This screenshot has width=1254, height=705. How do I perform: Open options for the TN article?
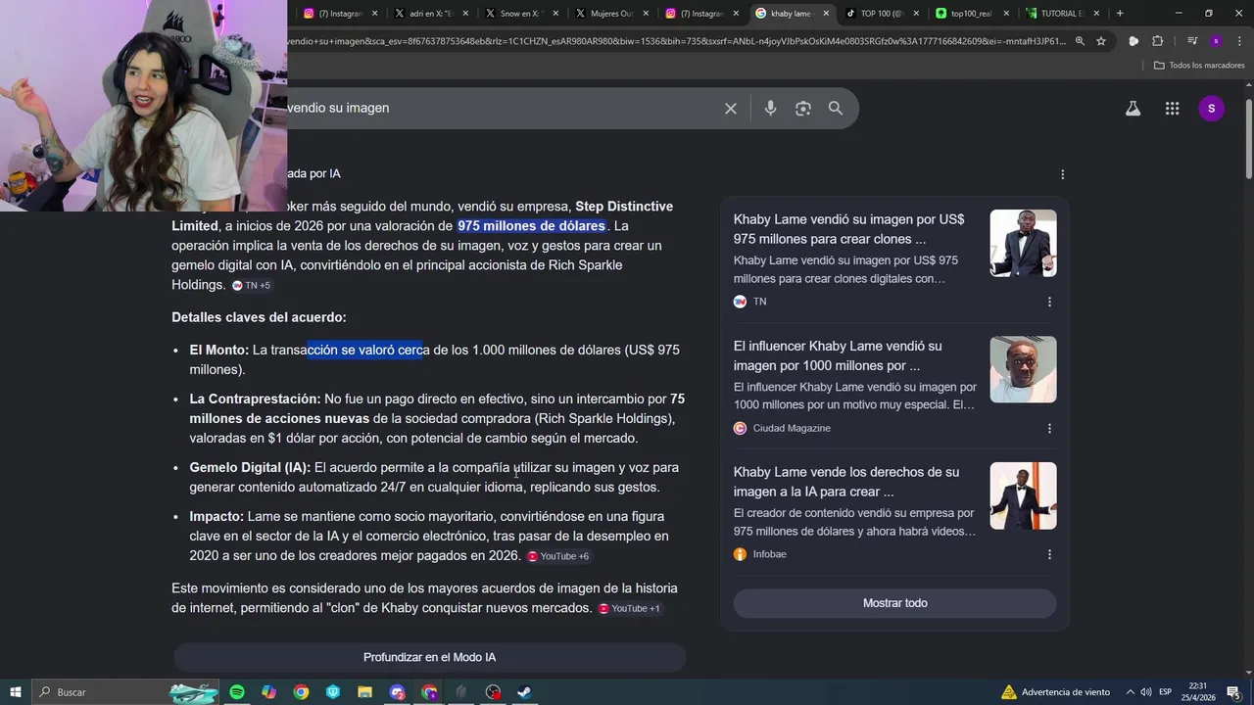coord(1049,302)
